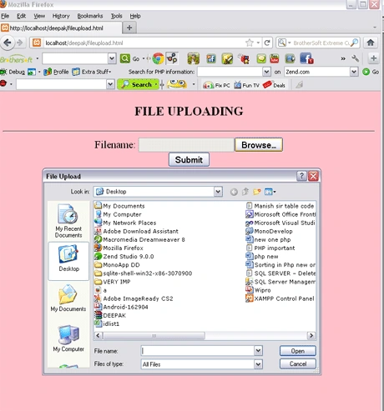Screen dimensions: 384x411
Task: Click the Deals toolbar item
Action: (274, 85)
